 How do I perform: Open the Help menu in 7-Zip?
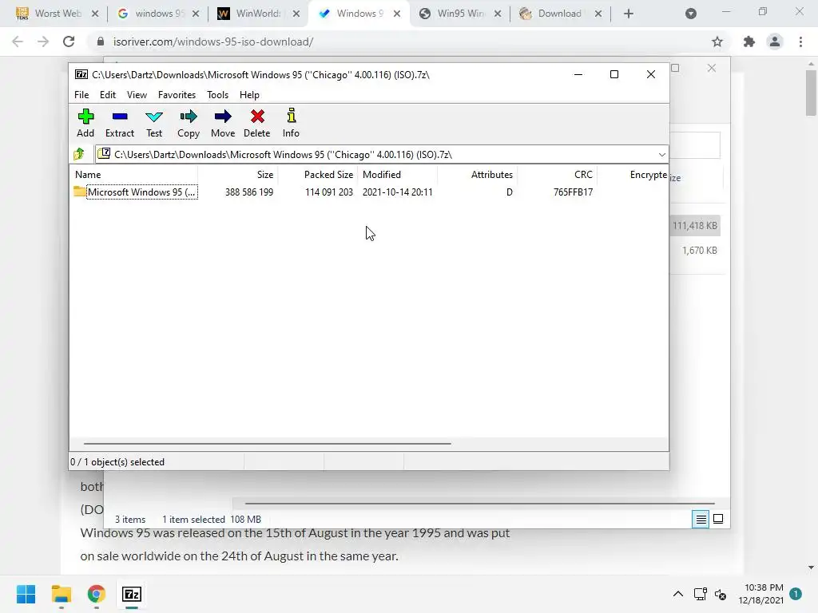(249, 95)
